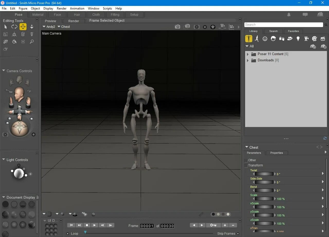Open the Materials palette library category
329x237 pixels.
(x=314, y=39)
